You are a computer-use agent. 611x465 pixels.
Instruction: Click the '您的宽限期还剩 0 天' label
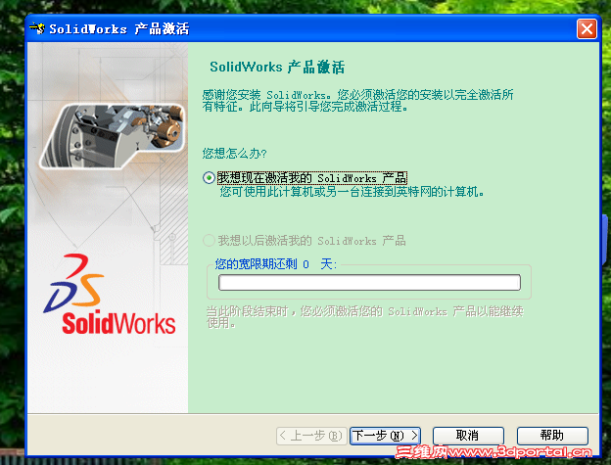(x=276, y=264)
